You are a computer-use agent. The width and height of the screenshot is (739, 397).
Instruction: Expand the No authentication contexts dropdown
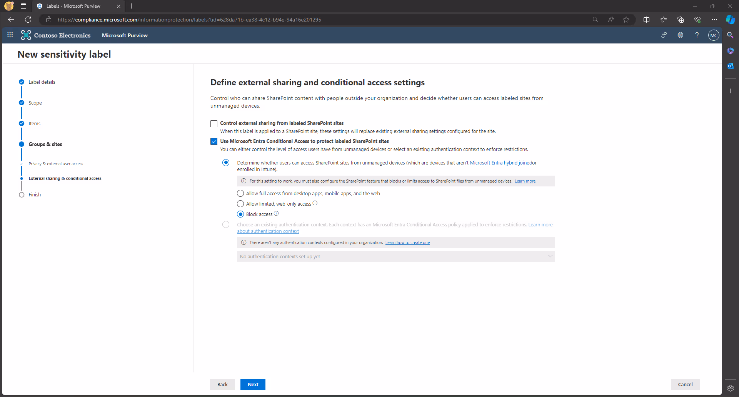pyautogui.click(x=396, y=256)
